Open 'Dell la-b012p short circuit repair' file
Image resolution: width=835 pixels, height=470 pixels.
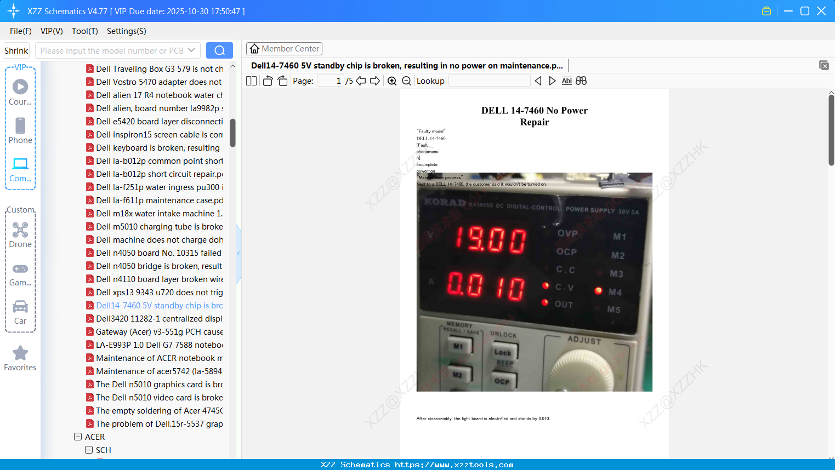click(x=155, y=174)
